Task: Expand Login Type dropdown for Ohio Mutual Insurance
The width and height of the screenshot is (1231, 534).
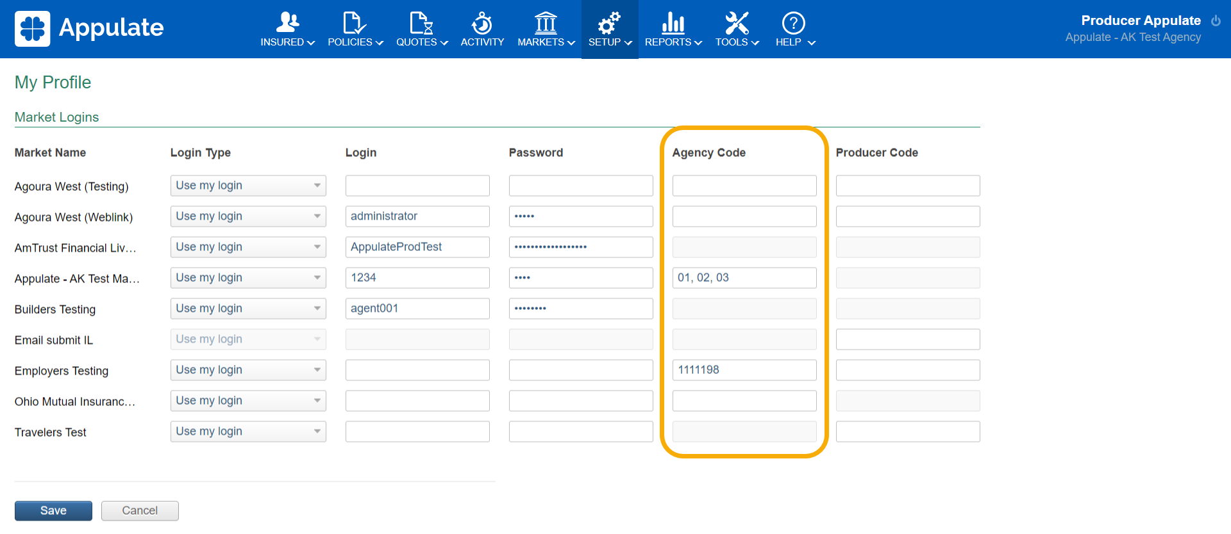Action: coord(248,401)
